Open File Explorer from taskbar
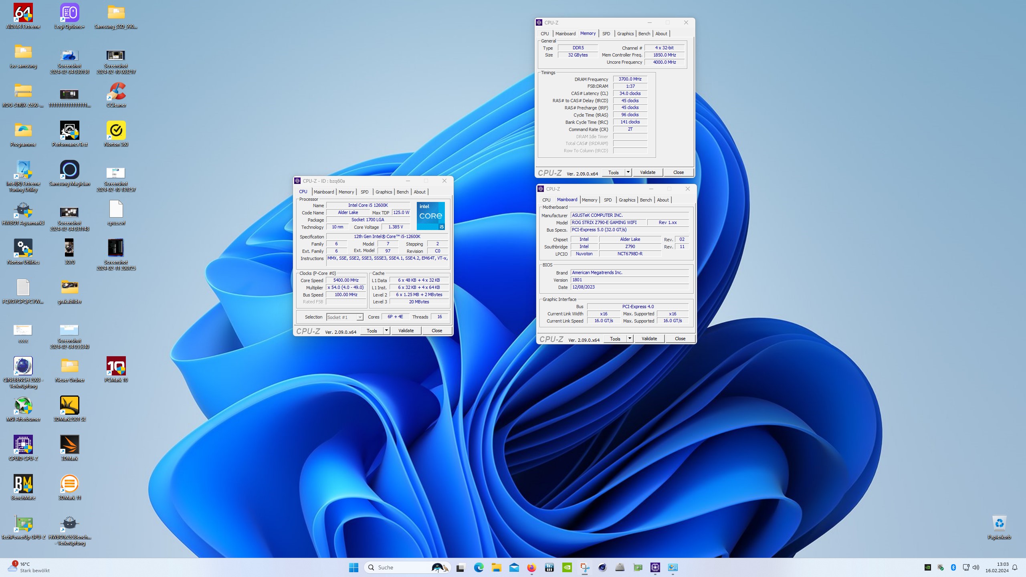1026x577 pixels. 496,567
